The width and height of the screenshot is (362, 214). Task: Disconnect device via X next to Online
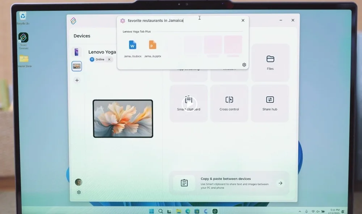pyautogui.click(x=109, y=59)
